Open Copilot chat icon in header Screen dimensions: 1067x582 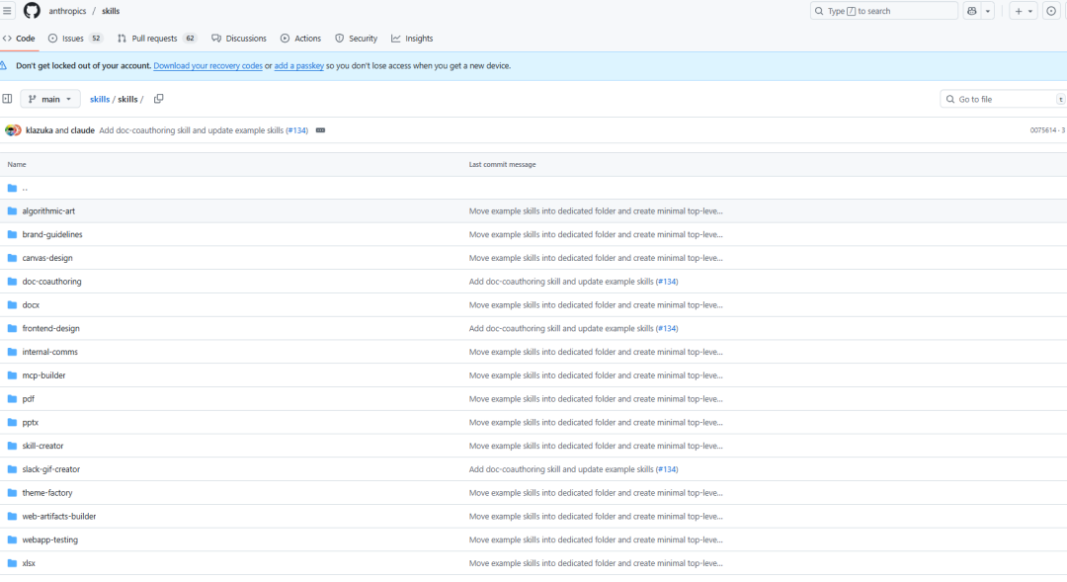pyautogui.click(x=972, y=11)
